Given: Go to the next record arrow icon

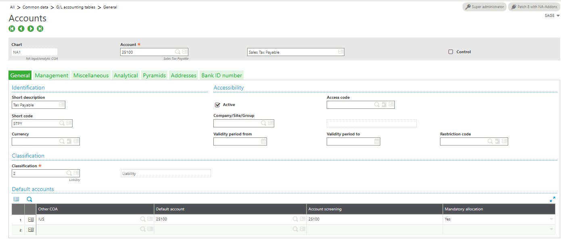Looking at the screenshot, I should click(31, 29).
